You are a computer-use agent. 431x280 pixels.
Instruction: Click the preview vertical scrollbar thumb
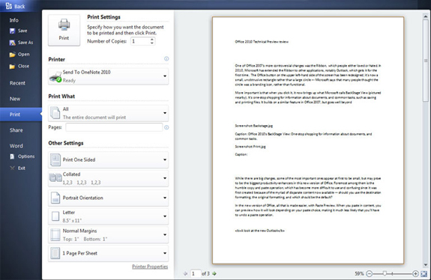pos(426,61)
